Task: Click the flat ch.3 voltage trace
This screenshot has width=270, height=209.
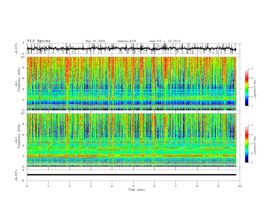Action: (x=131, y=175)
